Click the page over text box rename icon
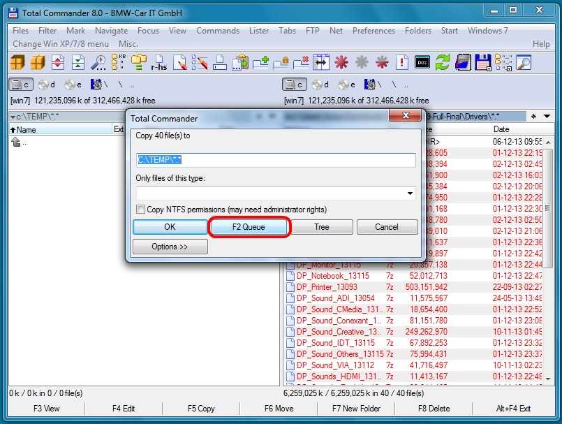Viewport: 562px width, 424px height. [x=220, y=62]
